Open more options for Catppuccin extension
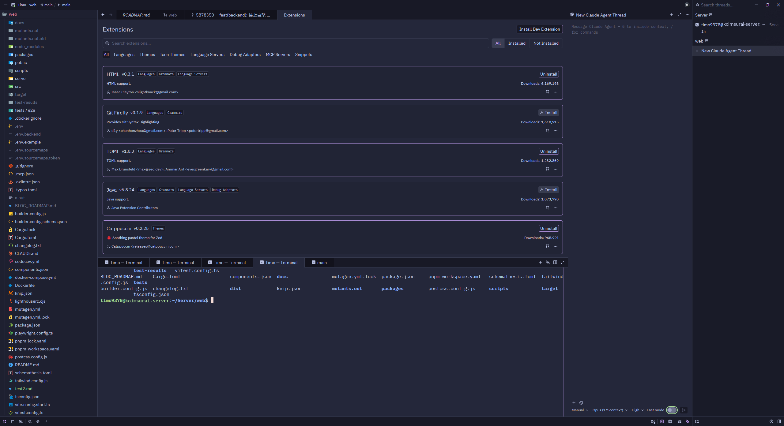Screen dimensions: 784x426 (x=556, y=246)
